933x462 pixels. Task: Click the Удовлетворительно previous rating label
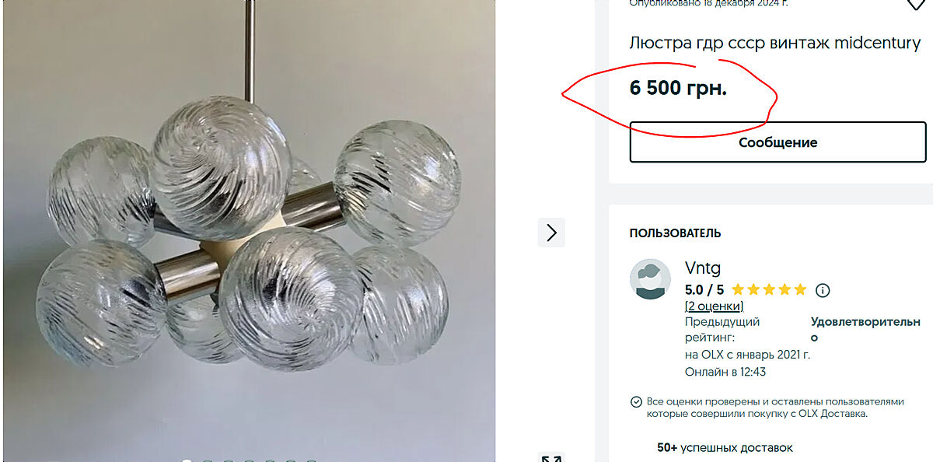click(x=865, y=329)
